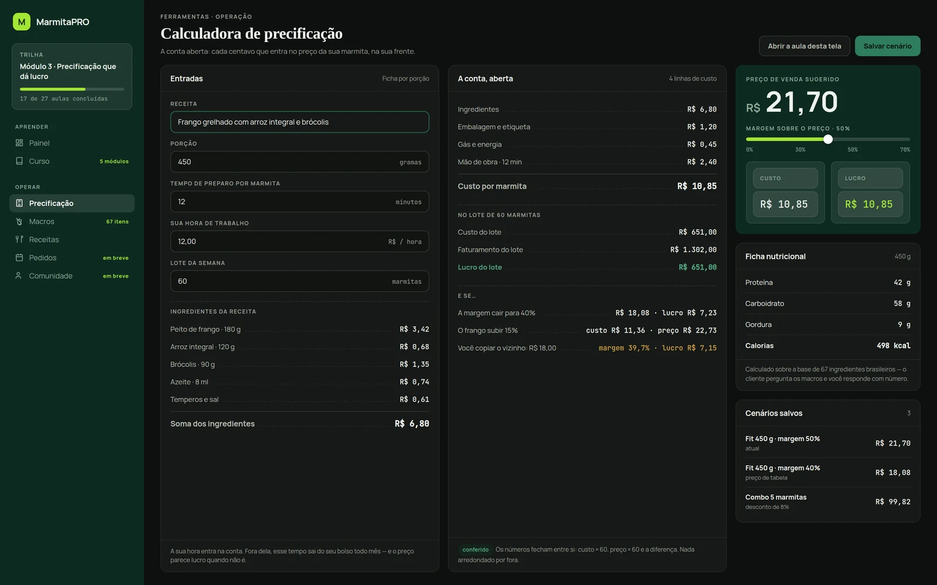Viewport: 937px width, 585px height.
Task: Click Abrir a aula desta tela button
Action: coord(804,46)
